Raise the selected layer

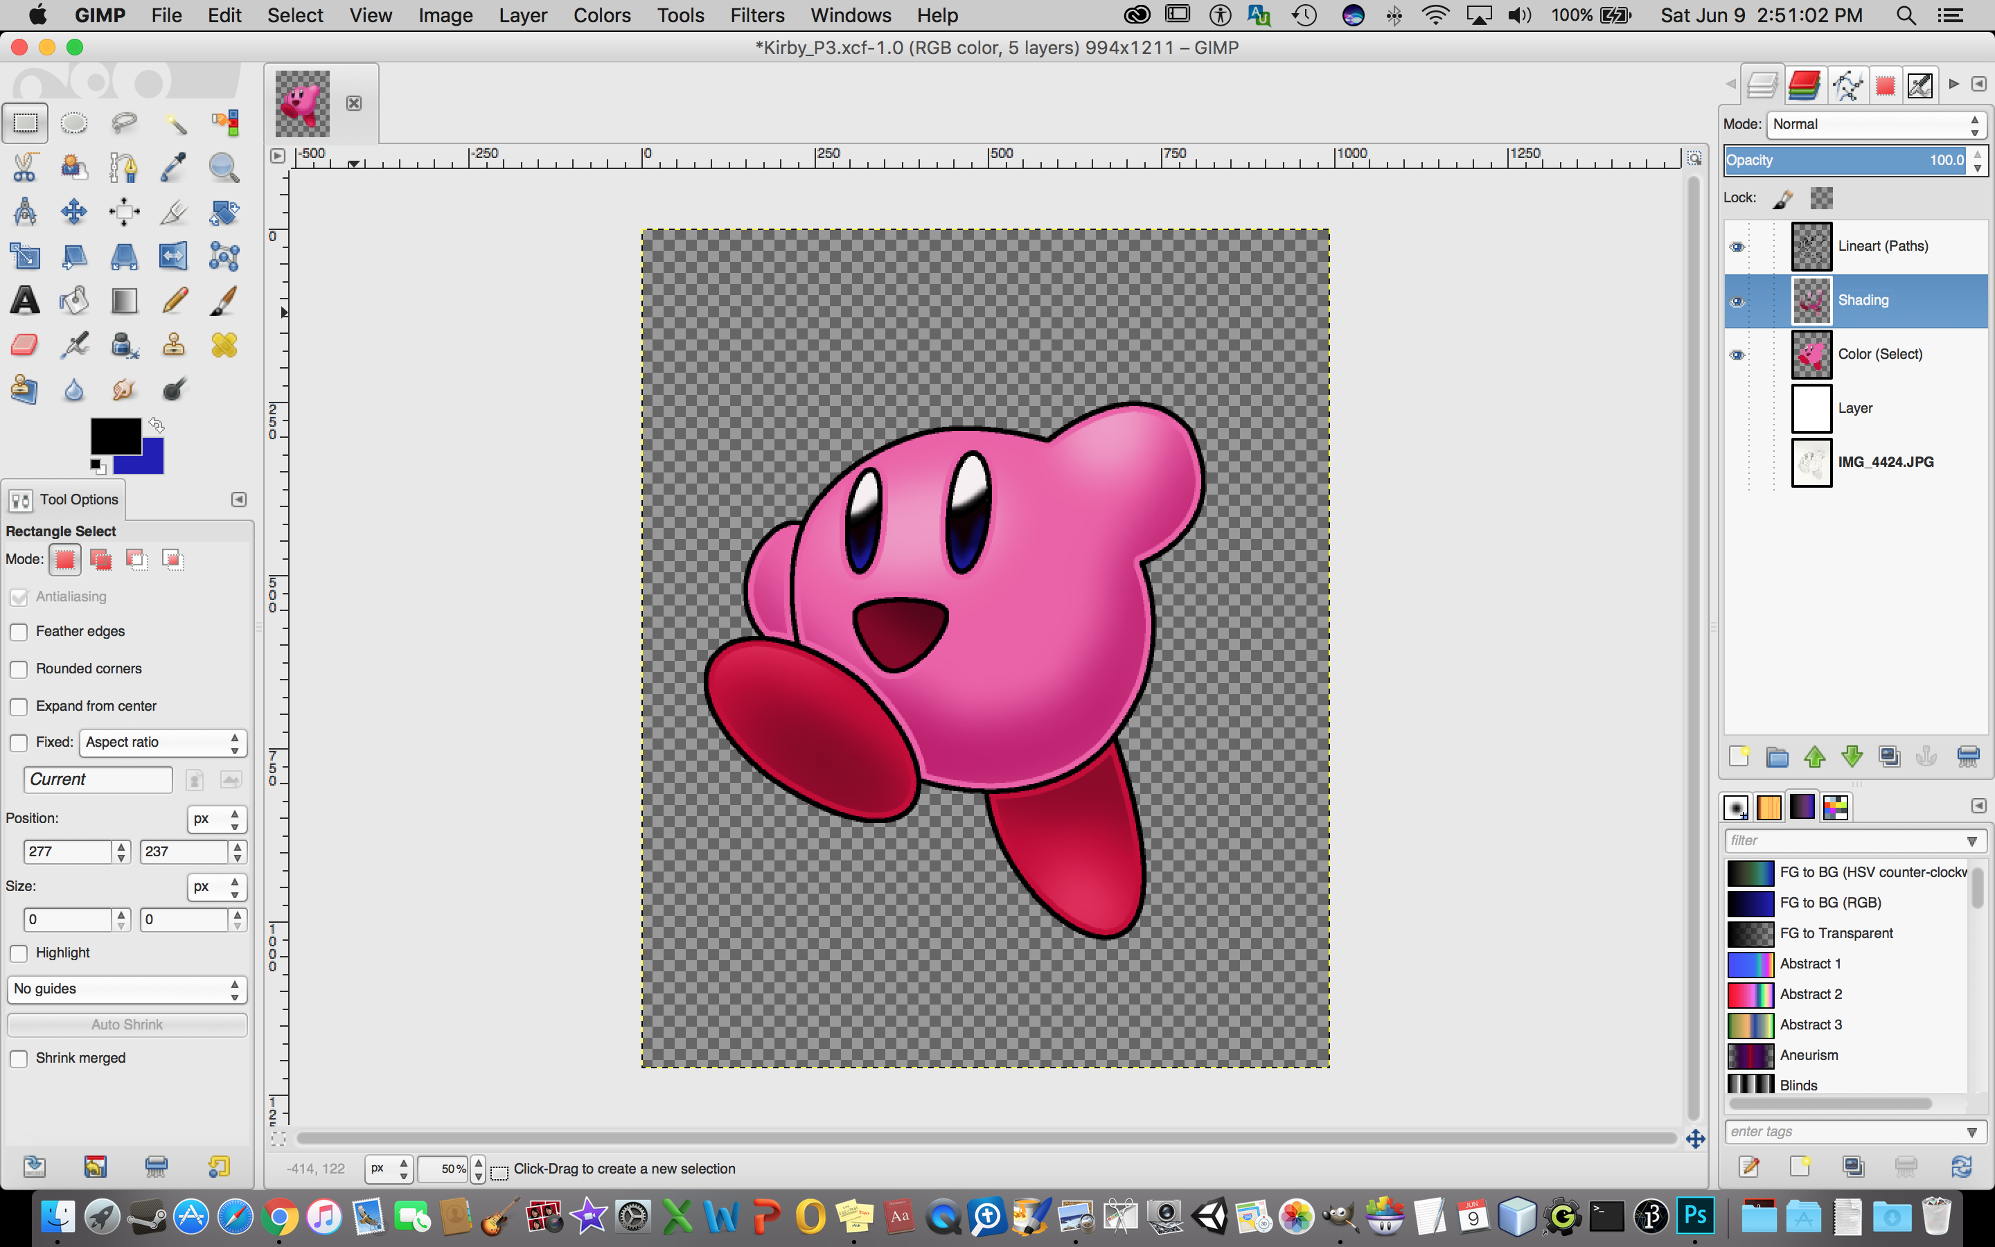(1814, 757)
